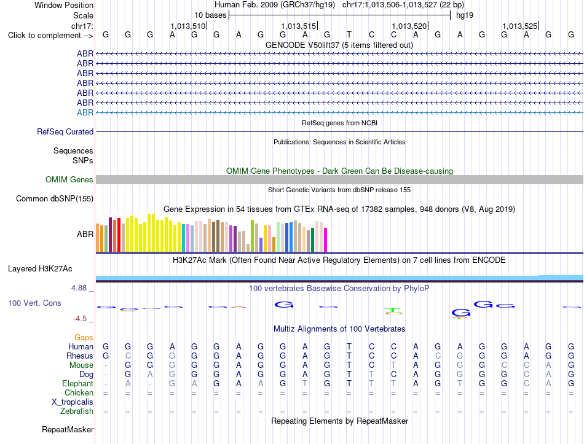Click 'Short Genetic Variants from dbSNP' title
This screenshot has height=444, width=584.
pyautogui.click(x=339, y=190)
